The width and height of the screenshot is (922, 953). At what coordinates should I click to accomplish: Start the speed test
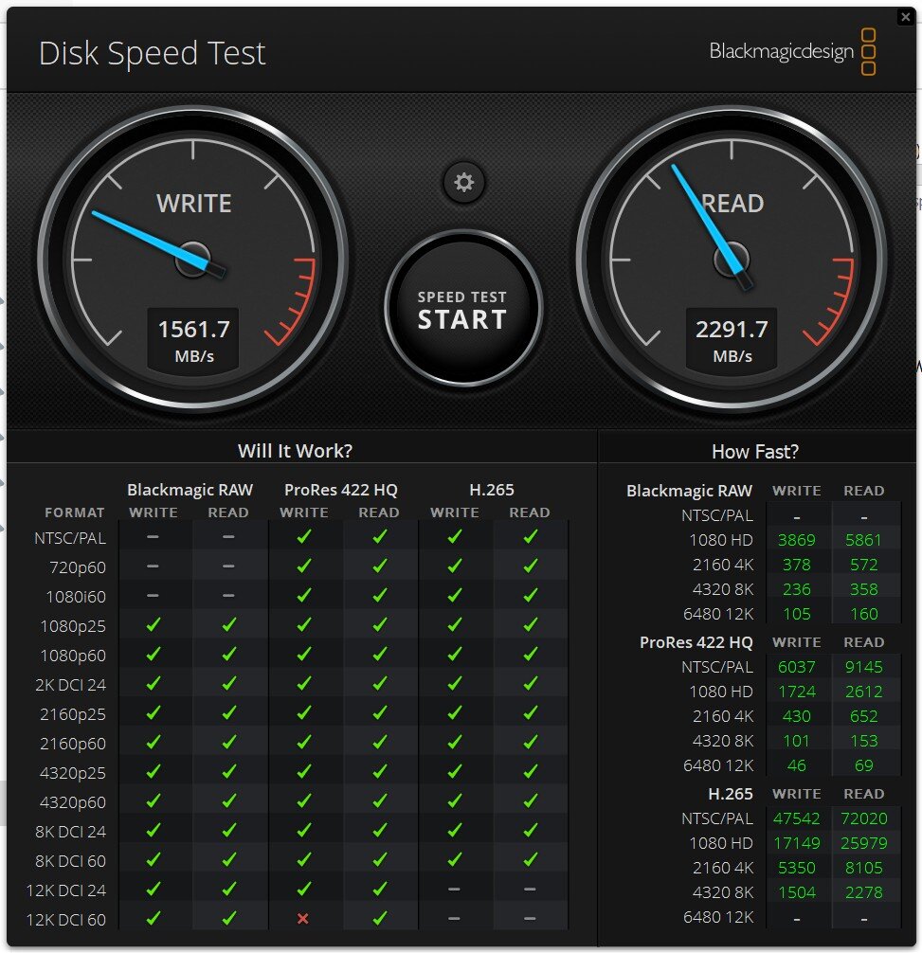point(463,309)
